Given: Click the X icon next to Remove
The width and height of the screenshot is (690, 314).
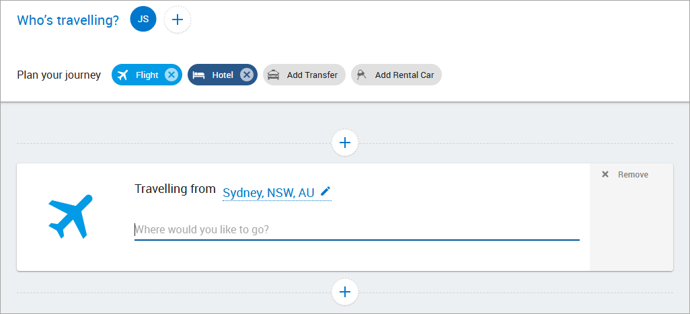Looking at the screenshot, I should 605,175.
